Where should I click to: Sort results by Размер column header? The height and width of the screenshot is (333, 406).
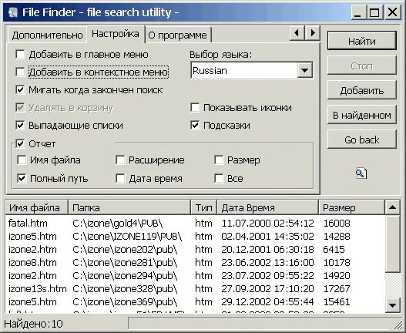click(351, 207)
